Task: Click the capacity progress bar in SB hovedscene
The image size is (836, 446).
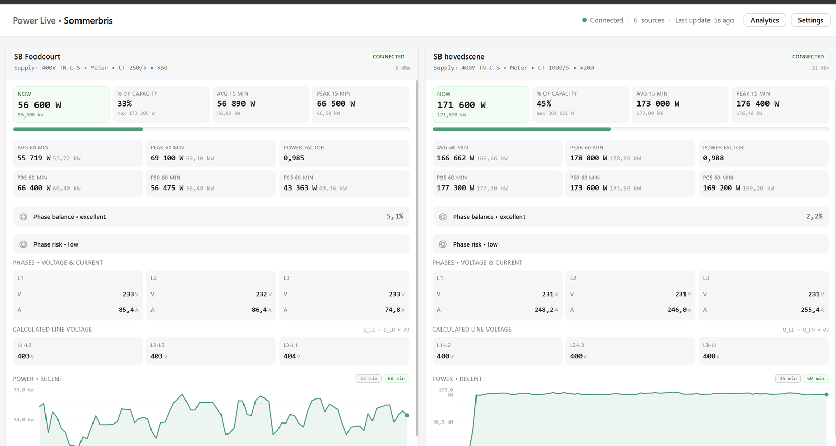Action: click(x=631, y=129)
